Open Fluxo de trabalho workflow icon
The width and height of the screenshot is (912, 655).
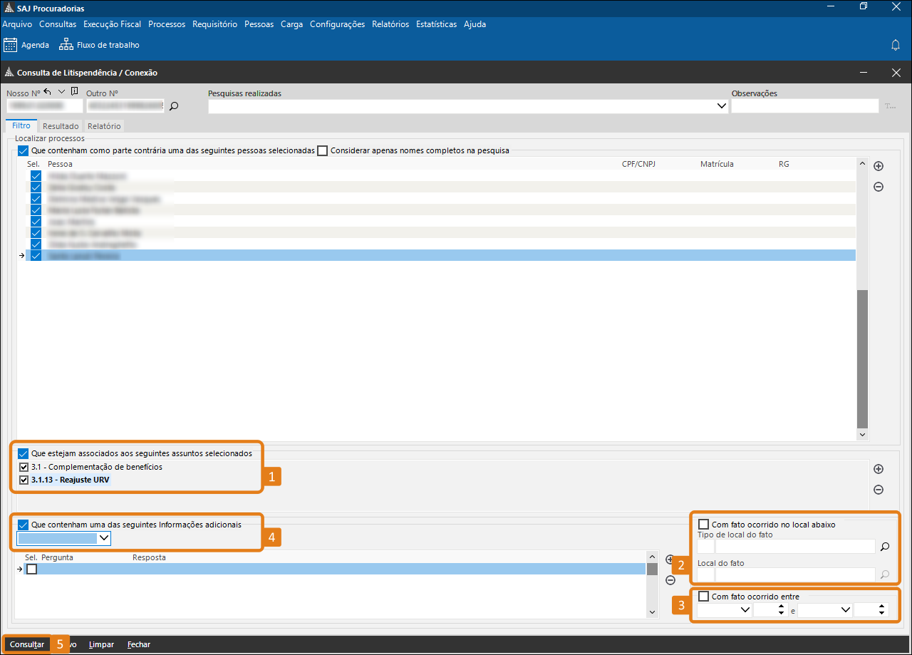pos(66,45)
